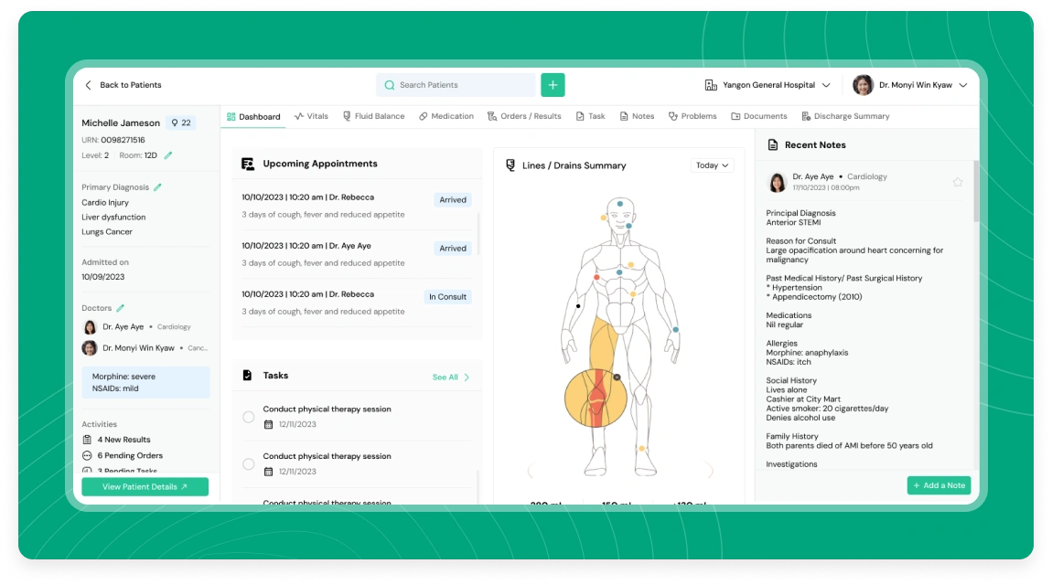Click the Upcoming Appointments calendar icon
Screen dimensions: 1052x585
(248, 164)
